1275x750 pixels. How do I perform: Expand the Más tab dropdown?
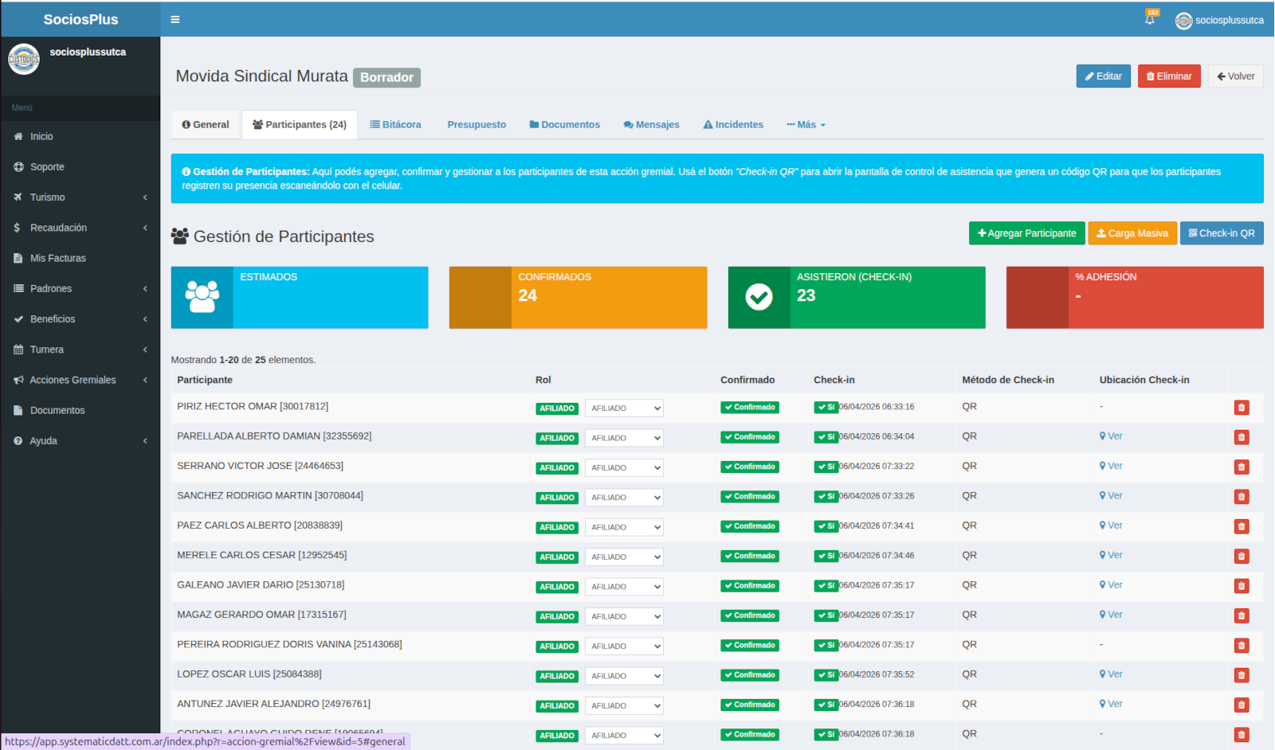pyautogui.click(x=806, y=125)
